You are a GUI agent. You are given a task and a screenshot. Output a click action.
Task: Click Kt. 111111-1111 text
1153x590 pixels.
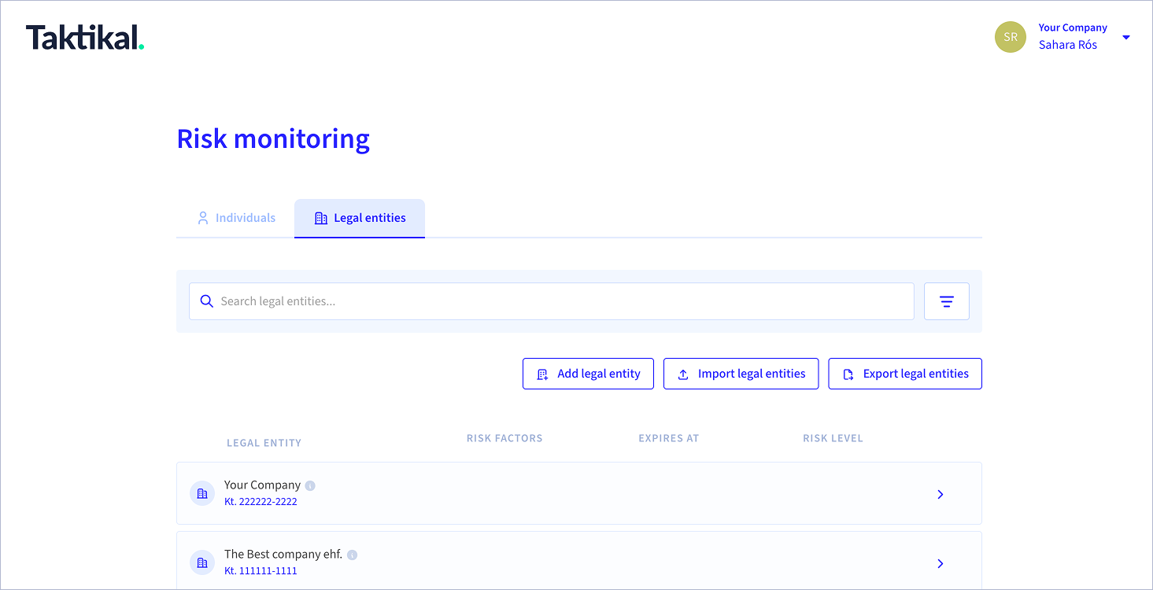point(261,571)
